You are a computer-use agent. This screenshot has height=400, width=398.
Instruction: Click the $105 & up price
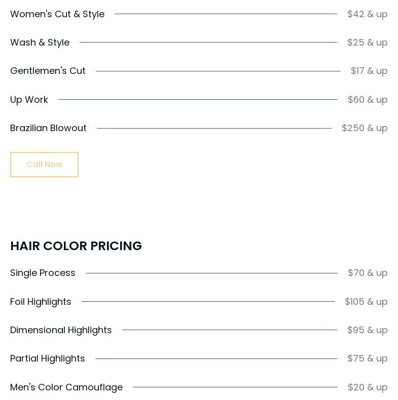click(x=366, y=302)
